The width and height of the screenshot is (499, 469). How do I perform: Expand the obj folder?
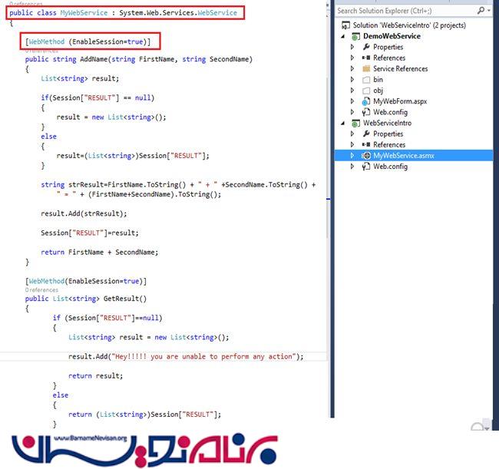coord(352,90)
